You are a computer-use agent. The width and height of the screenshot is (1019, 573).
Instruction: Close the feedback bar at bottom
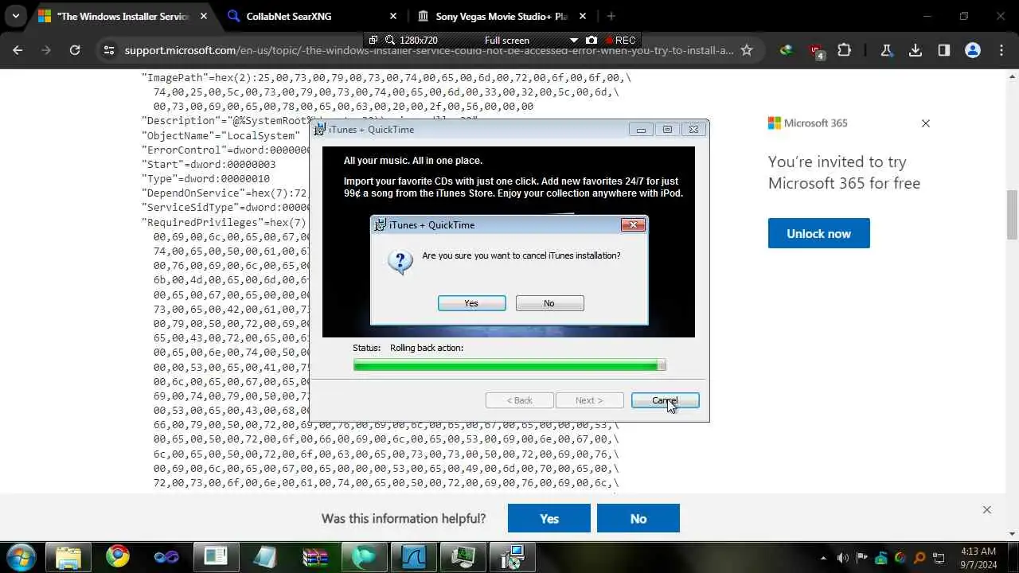(x=986, y=509)
